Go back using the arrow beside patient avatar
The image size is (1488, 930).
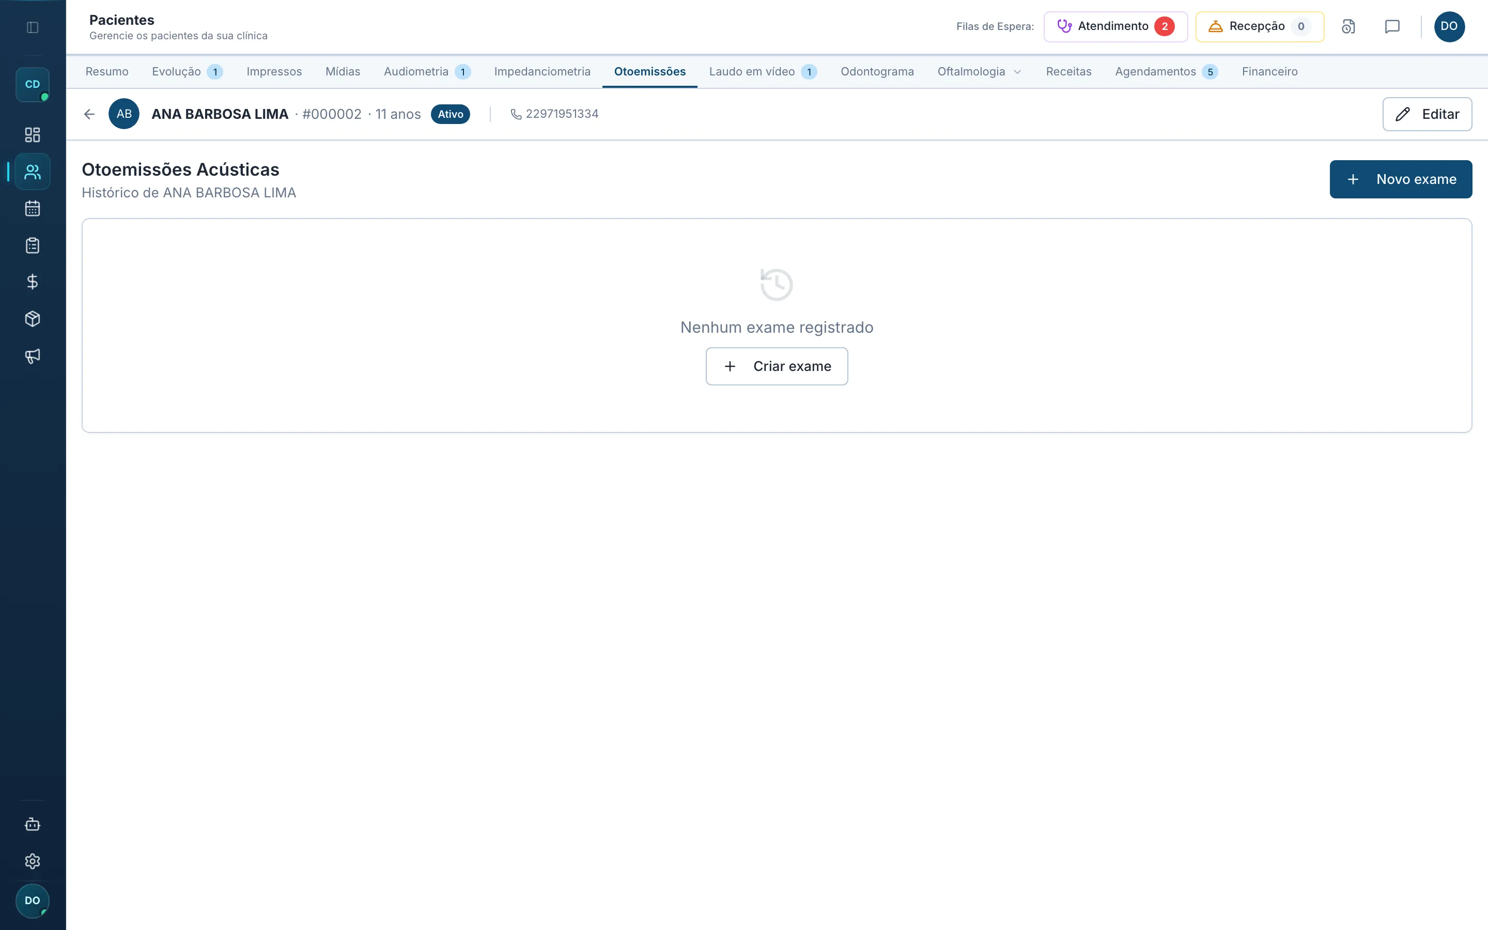[x=89, y=114]
